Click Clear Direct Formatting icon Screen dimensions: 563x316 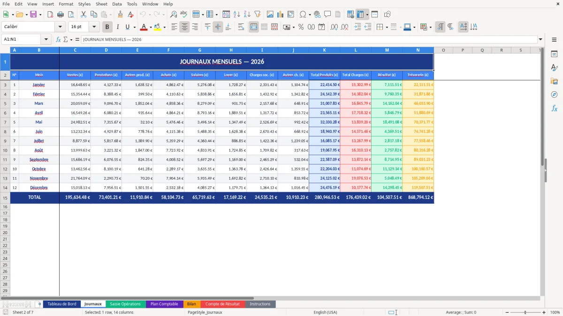[x=130, y=15]
